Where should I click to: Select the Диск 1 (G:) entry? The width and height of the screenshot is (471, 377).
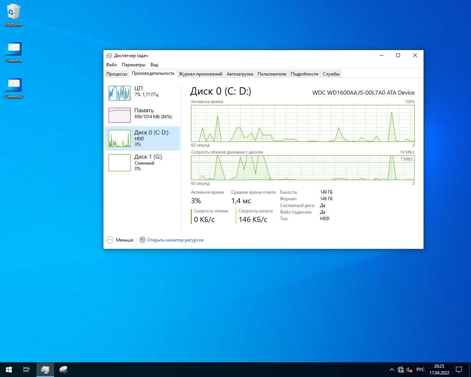coord(142,162)
